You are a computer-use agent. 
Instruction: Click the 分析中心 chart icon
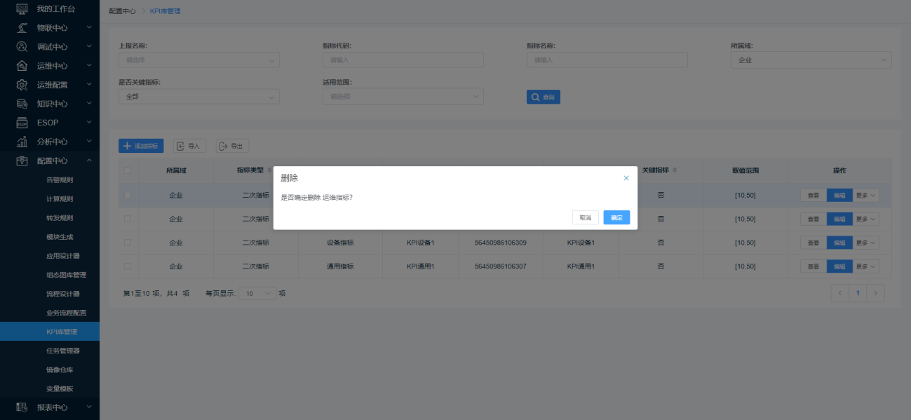[x=22, y=142]
